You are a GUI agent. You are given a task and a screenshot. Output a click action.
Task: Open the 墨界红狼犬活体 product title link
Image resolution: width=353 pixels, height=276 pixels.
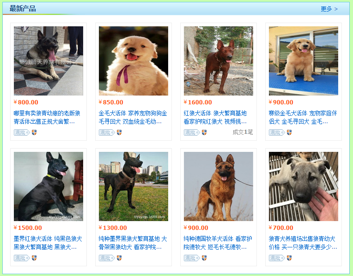(x=48, y=243)
